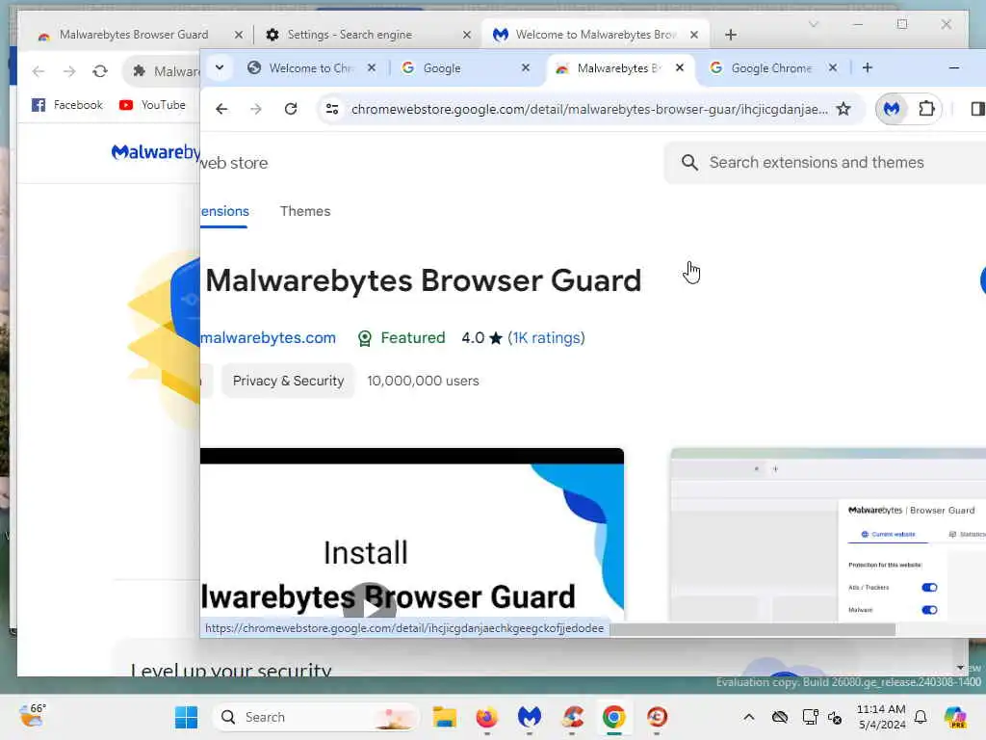Close Welcome to Malwarebytes tab in back window

click(x=693, y=36)
